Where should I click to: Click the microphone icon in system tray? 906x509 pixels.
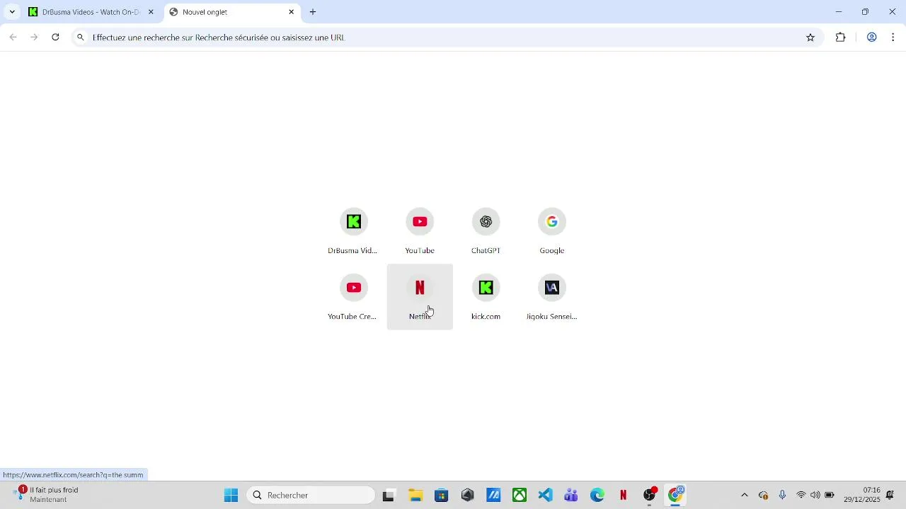point(782,496)
